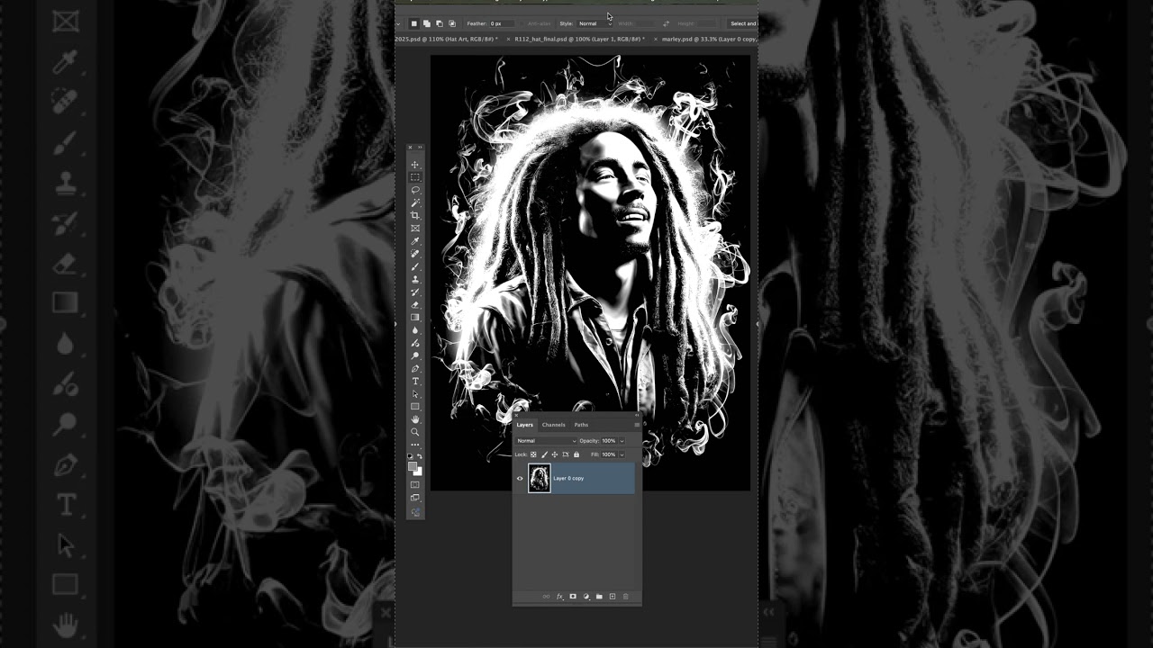Select the Gradient tool
This screenshot has width=1153, height=648.
pos(415,317)
